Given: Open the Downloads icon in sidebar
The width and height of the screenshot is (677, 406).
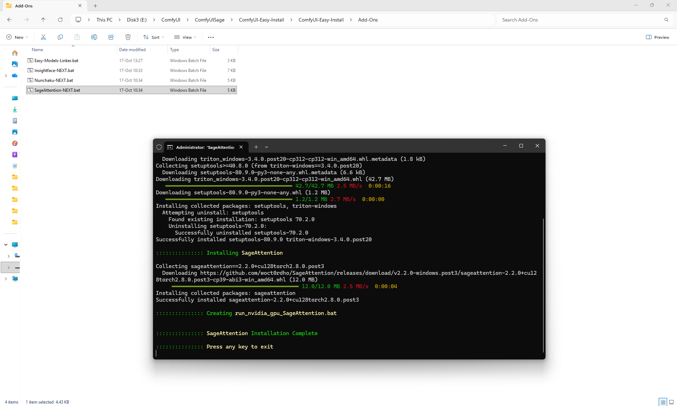Looking at the screenshot, I should tap(15, 109).
